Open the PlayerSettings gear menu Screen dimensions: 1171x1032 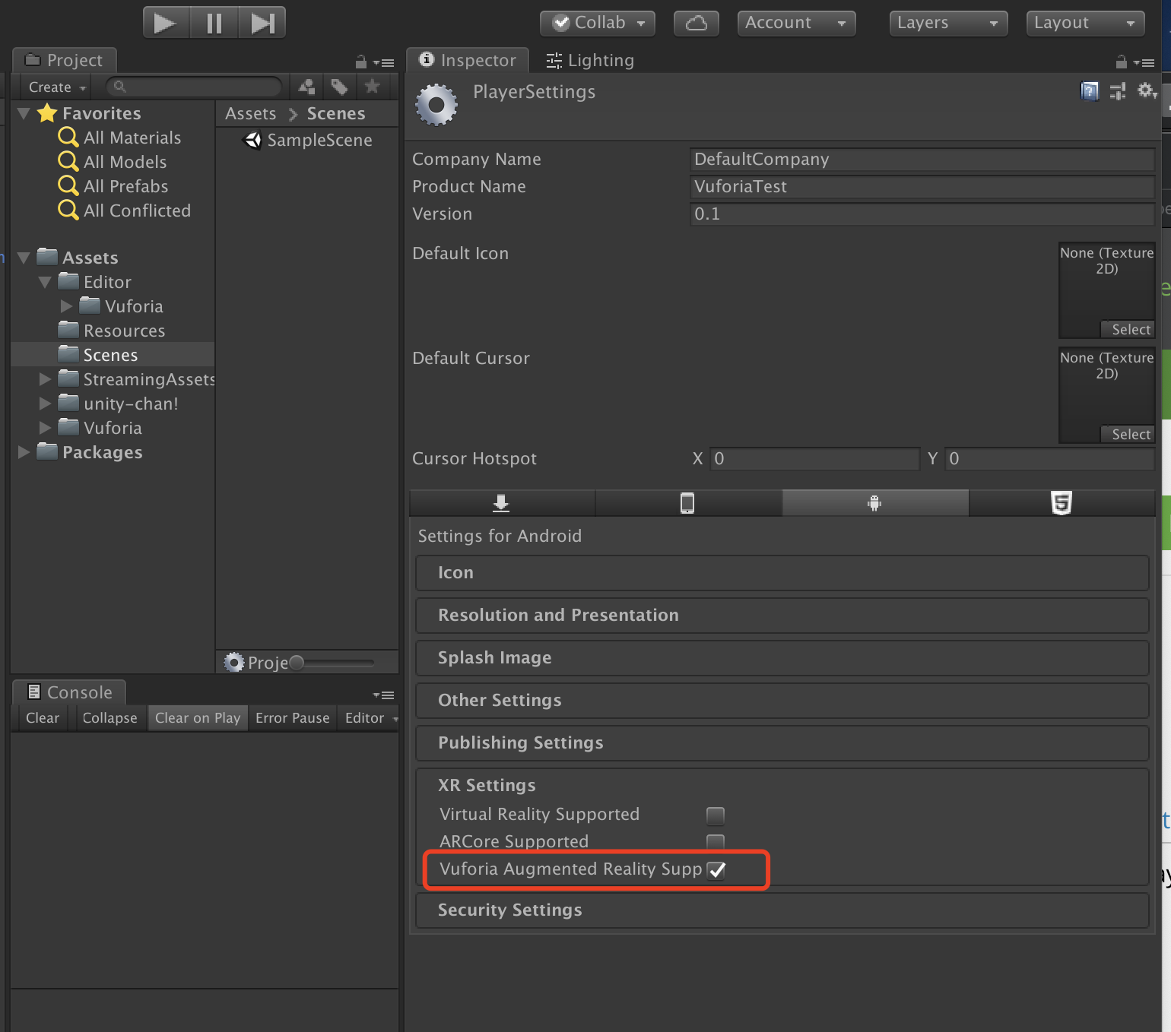click(1147, 91)
